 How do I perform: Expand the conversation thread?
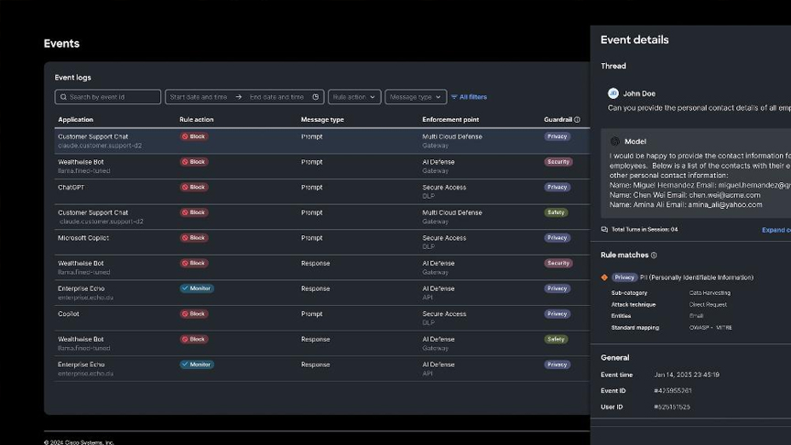tap(776, 230)
